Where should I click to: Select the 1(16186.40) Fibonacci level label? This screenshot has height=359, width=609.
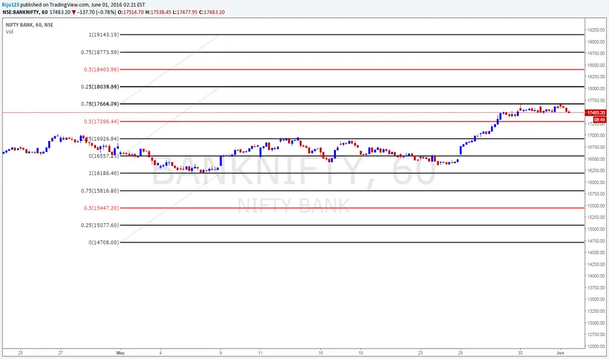[104, 173]
